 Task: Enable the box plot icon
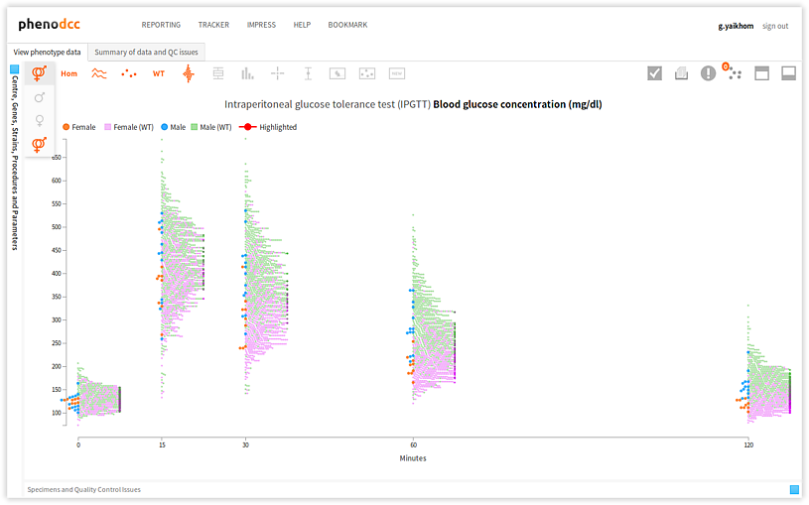coord(217,73)
